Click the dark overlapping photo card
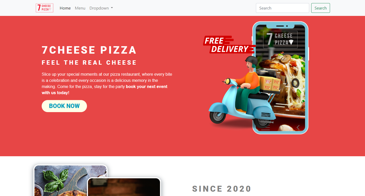This screenshot has height=196, width=365. (x=124, y=187)
